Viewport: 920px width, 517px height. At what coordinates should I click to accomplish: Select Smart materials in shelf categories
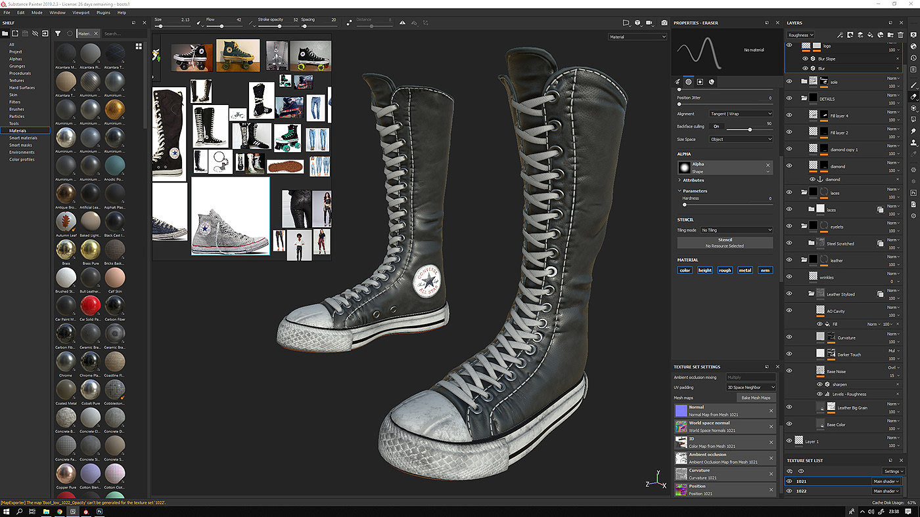[24, 138]
